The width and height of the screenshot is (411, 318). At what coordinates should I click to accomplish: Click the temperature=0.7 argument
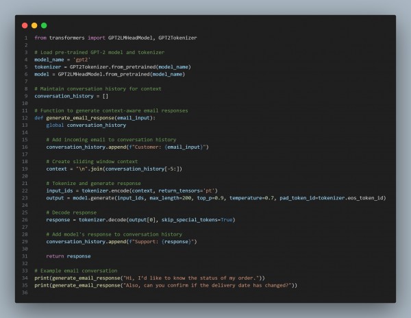pyautogui.click(x=251, y=198)
